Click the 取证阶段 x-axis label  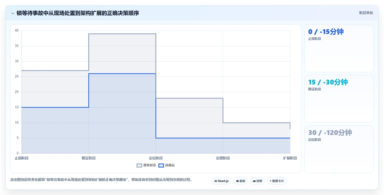pos(89,158)
